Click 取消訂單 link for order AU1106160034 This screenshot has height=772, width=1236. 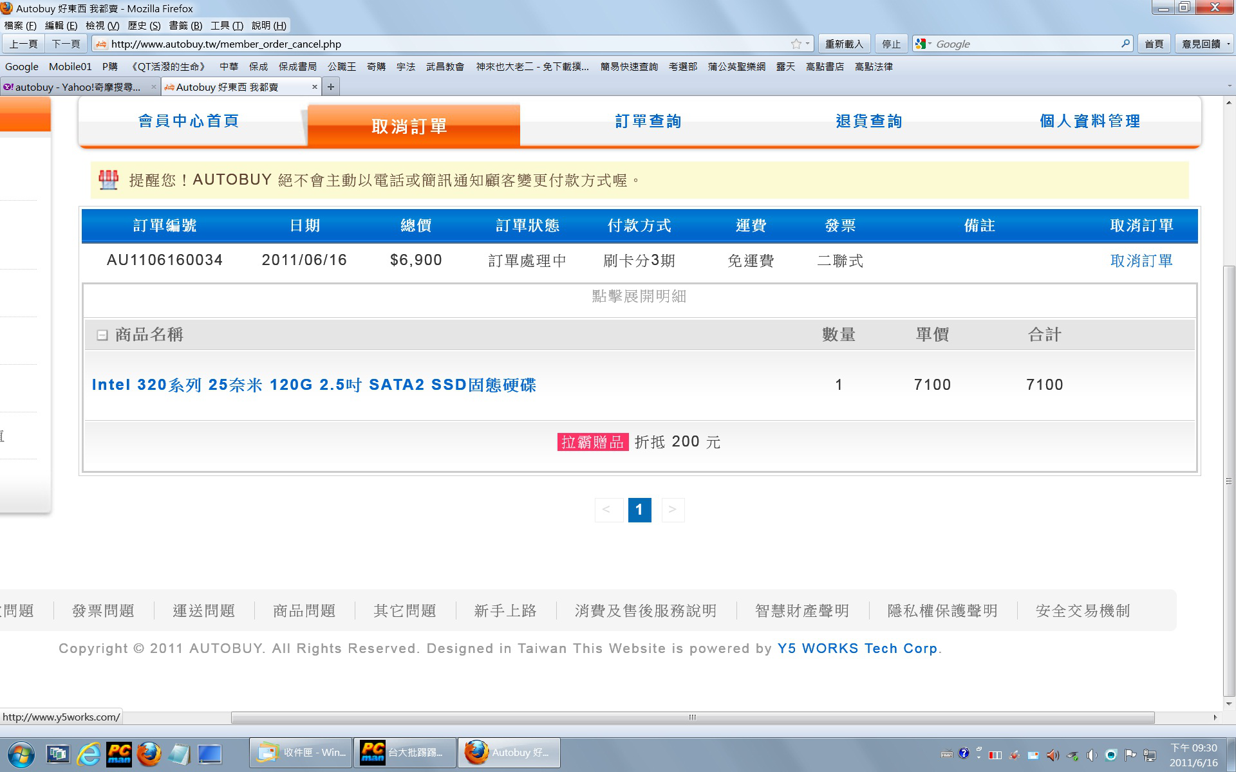click(x=1141, y=261)
